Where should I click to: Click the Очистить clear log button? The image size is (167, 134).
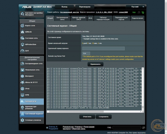click(x=87, y=117)
